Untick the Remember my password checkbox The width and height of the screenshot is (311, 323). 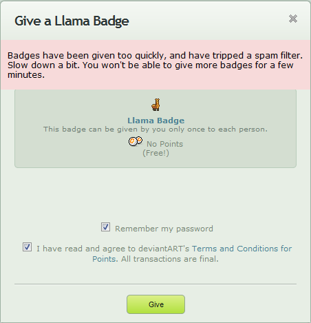pyautogui.click(x=105, y=227)
